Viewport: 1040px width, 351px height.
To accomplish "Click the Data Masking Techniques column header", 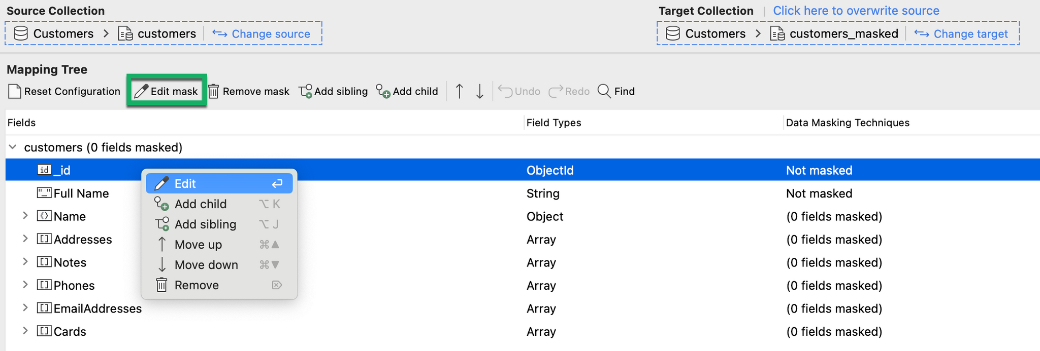I will click(847, 123).
